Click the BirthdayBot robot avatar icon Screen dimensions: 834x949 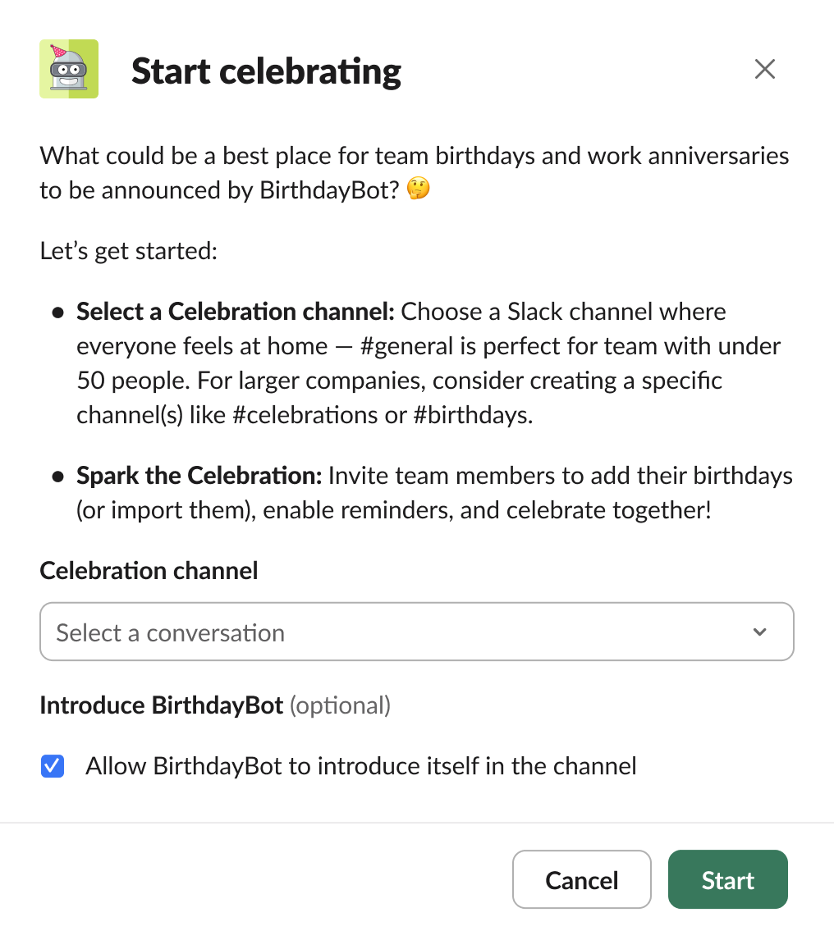point(69,69)
